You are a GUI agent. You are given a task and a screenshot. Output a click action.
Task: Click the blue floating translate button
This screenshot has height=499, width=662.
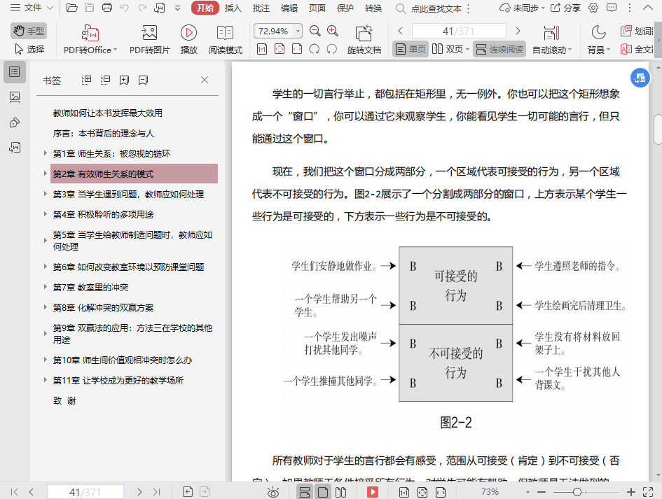point(640,78)
